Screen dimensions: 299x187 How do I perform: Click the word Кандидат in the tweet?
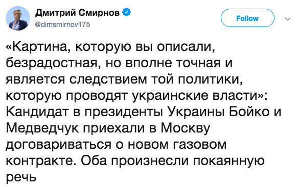click(37, 112)
